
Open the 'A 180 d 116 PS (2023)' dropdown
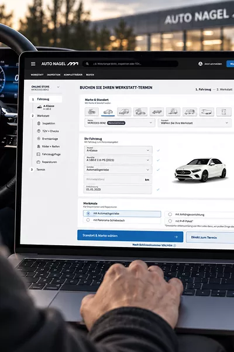[x=118, y=160]
